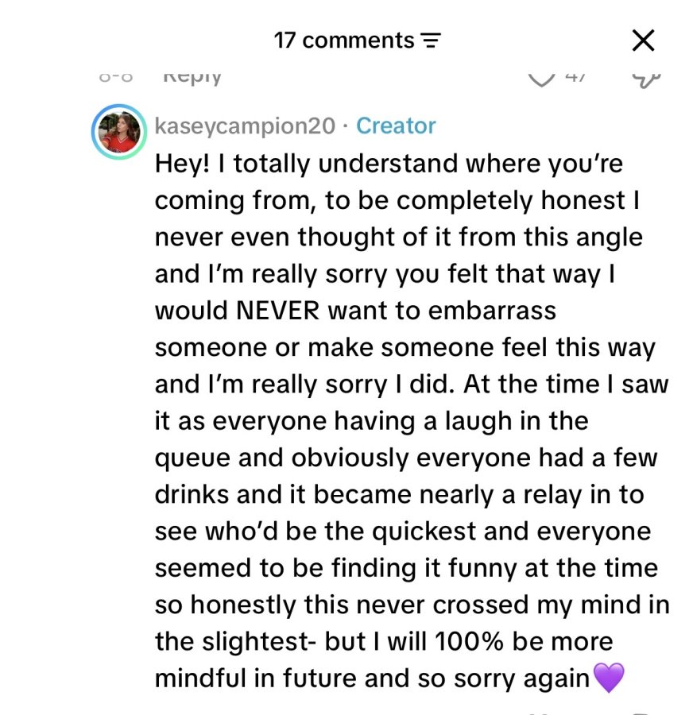Tap the cropped date under previous comment
Image resolution: width=689 pixels, height=715 pixels.
116,78
